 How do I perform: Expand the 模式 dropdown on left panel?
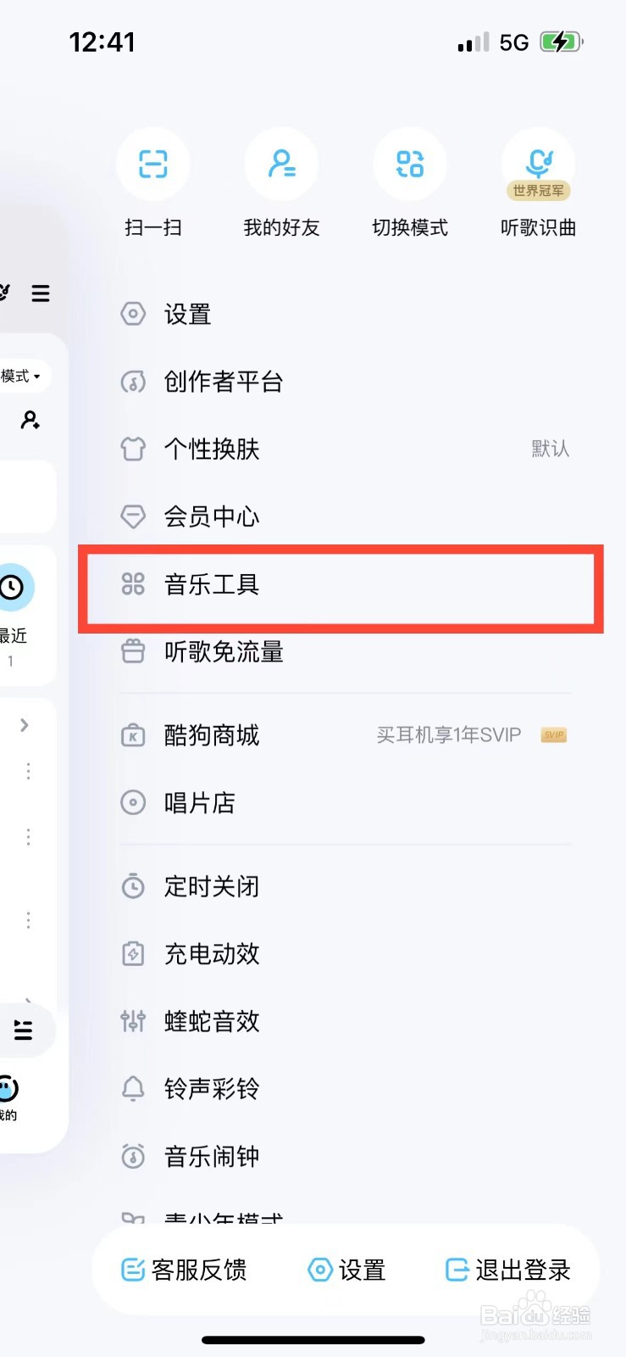[22, 376]
